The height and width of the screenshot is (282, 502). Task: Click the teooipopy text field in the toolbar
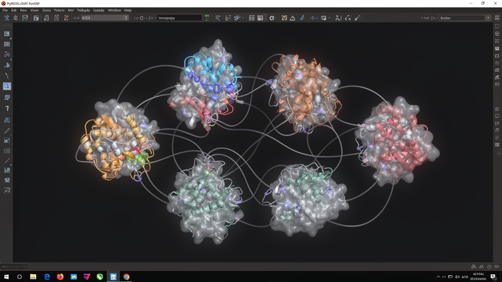point(179,18)
